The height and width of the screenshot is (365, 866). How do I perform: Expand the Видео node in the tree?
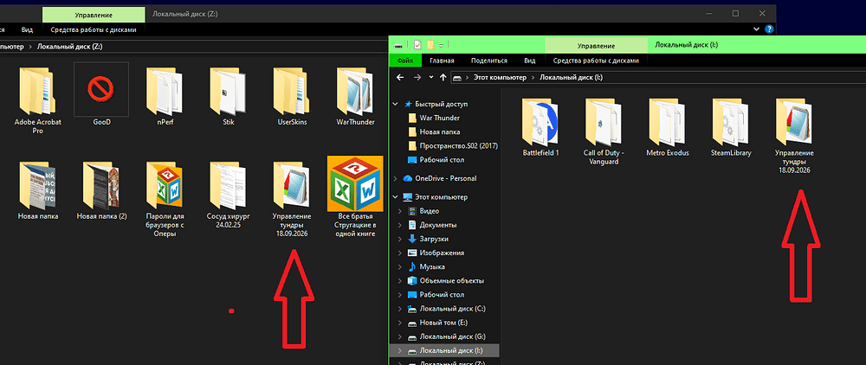[400, 211]
